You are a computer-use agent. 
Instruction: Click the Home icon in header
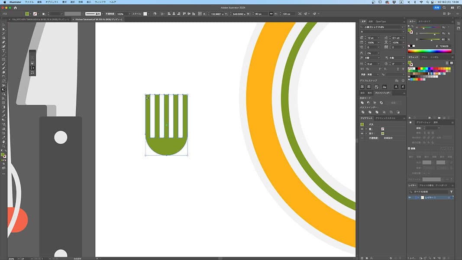(x=16, y=8)
